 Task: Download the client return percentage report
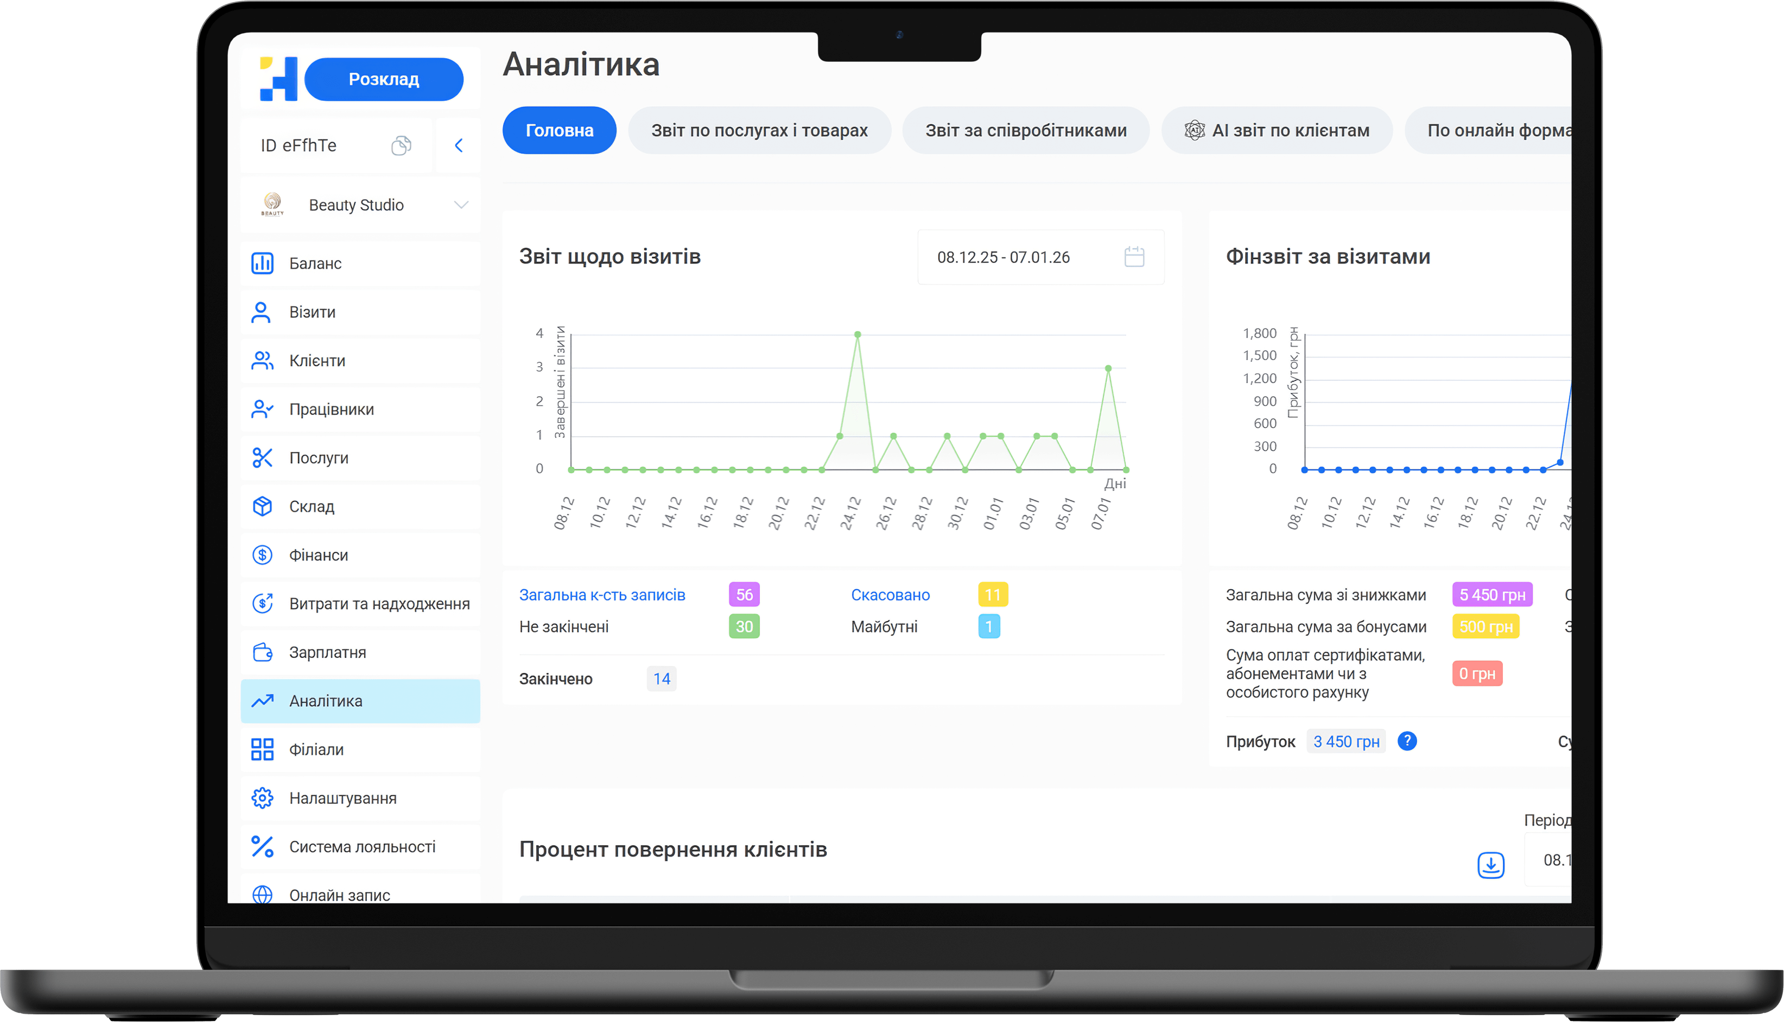point(1490,865)
